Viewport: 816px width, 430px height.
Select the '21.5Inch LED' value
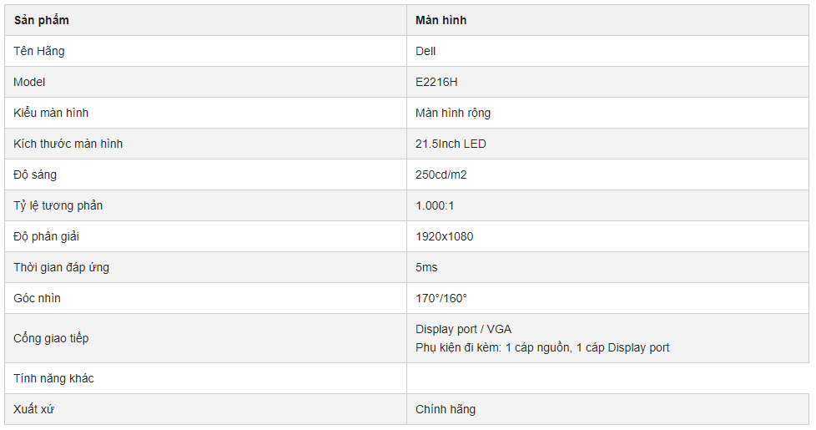click(x=451, y=144)
